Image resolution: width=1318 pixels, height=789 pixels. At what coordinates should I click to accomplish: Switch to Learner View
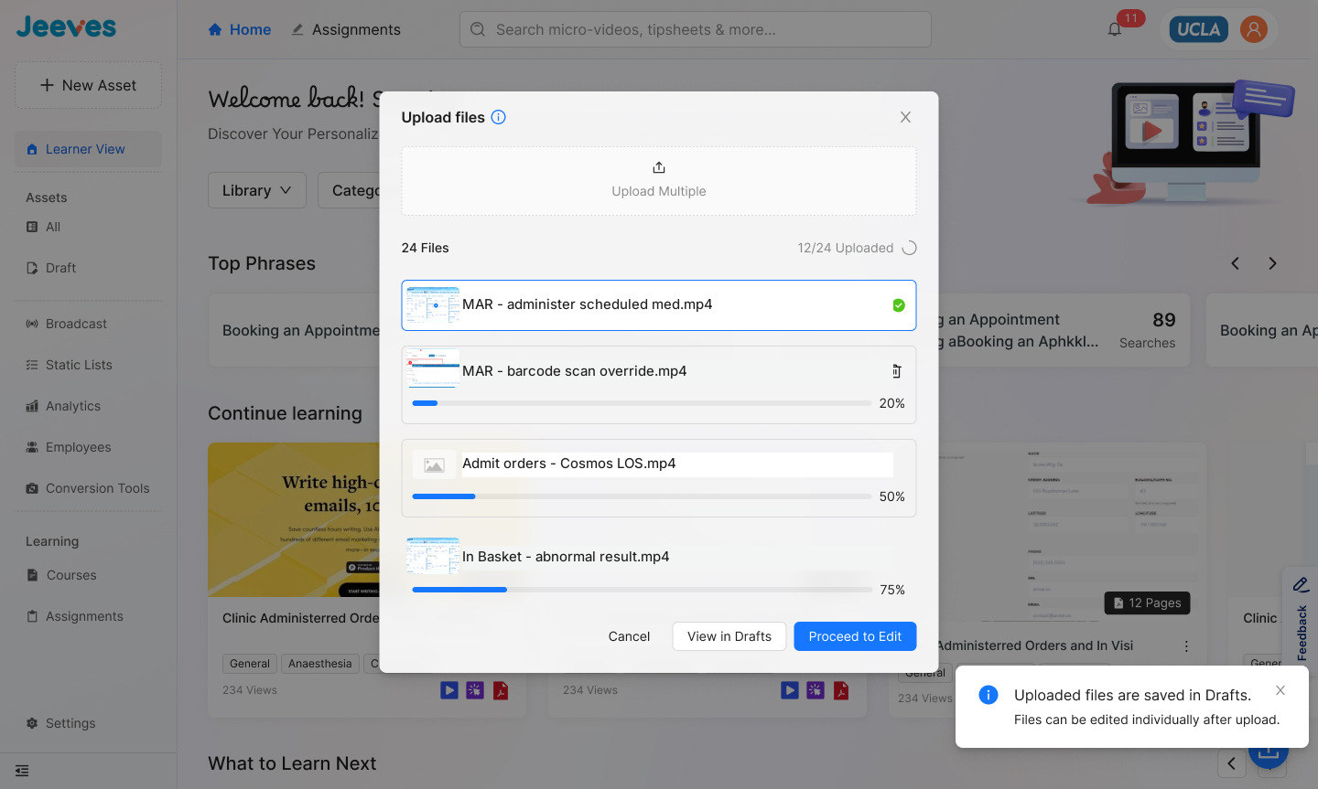[88, 149]
